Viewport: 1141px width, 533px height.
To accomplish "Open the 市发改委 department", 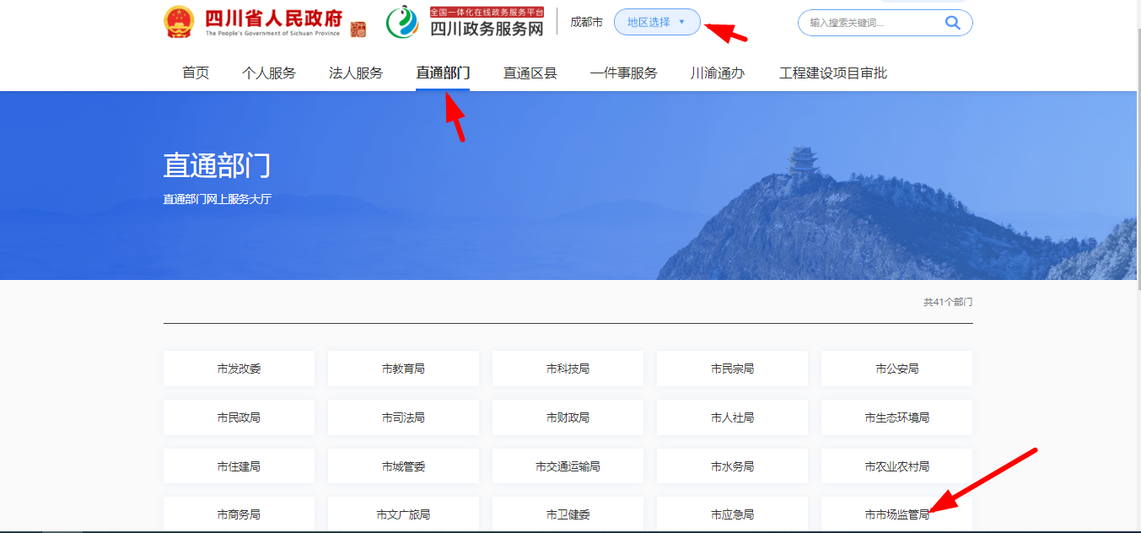I will (x=239, y=369).
